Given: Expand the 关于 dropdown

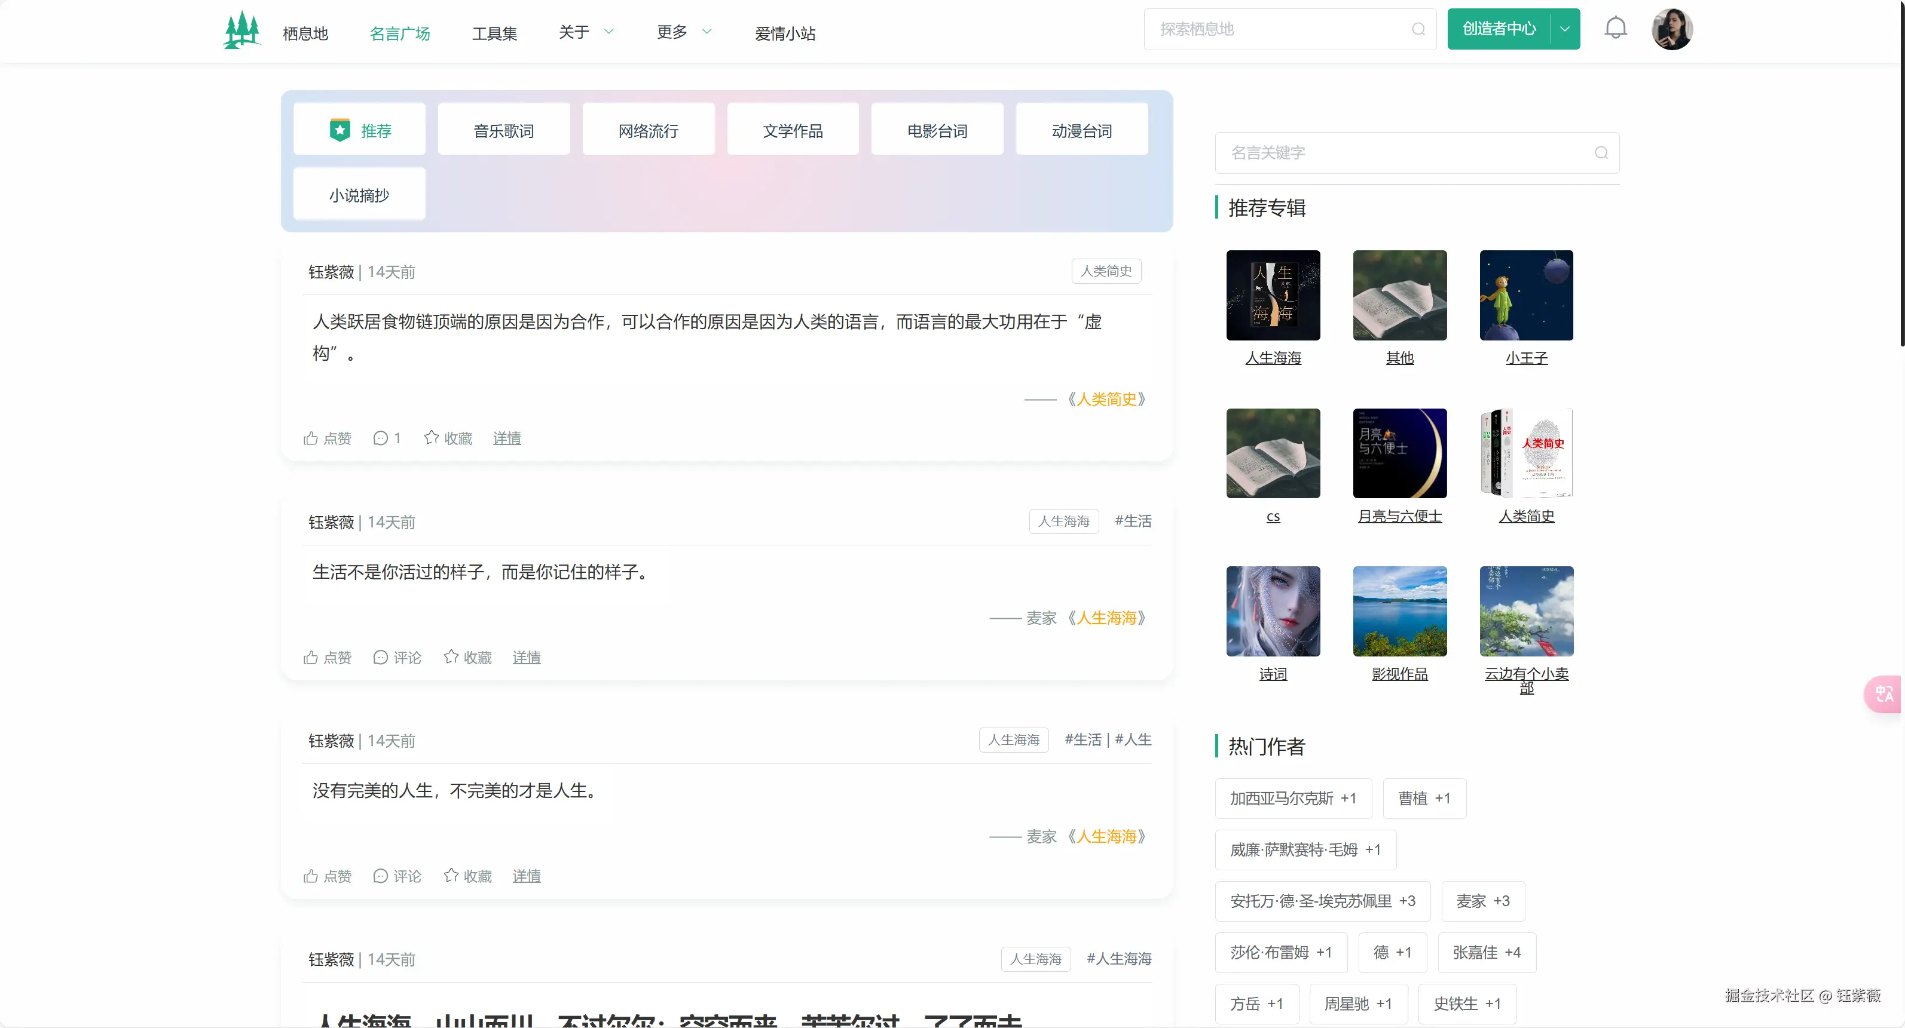Looking at the screenshot, I should (x=586, y=32).
